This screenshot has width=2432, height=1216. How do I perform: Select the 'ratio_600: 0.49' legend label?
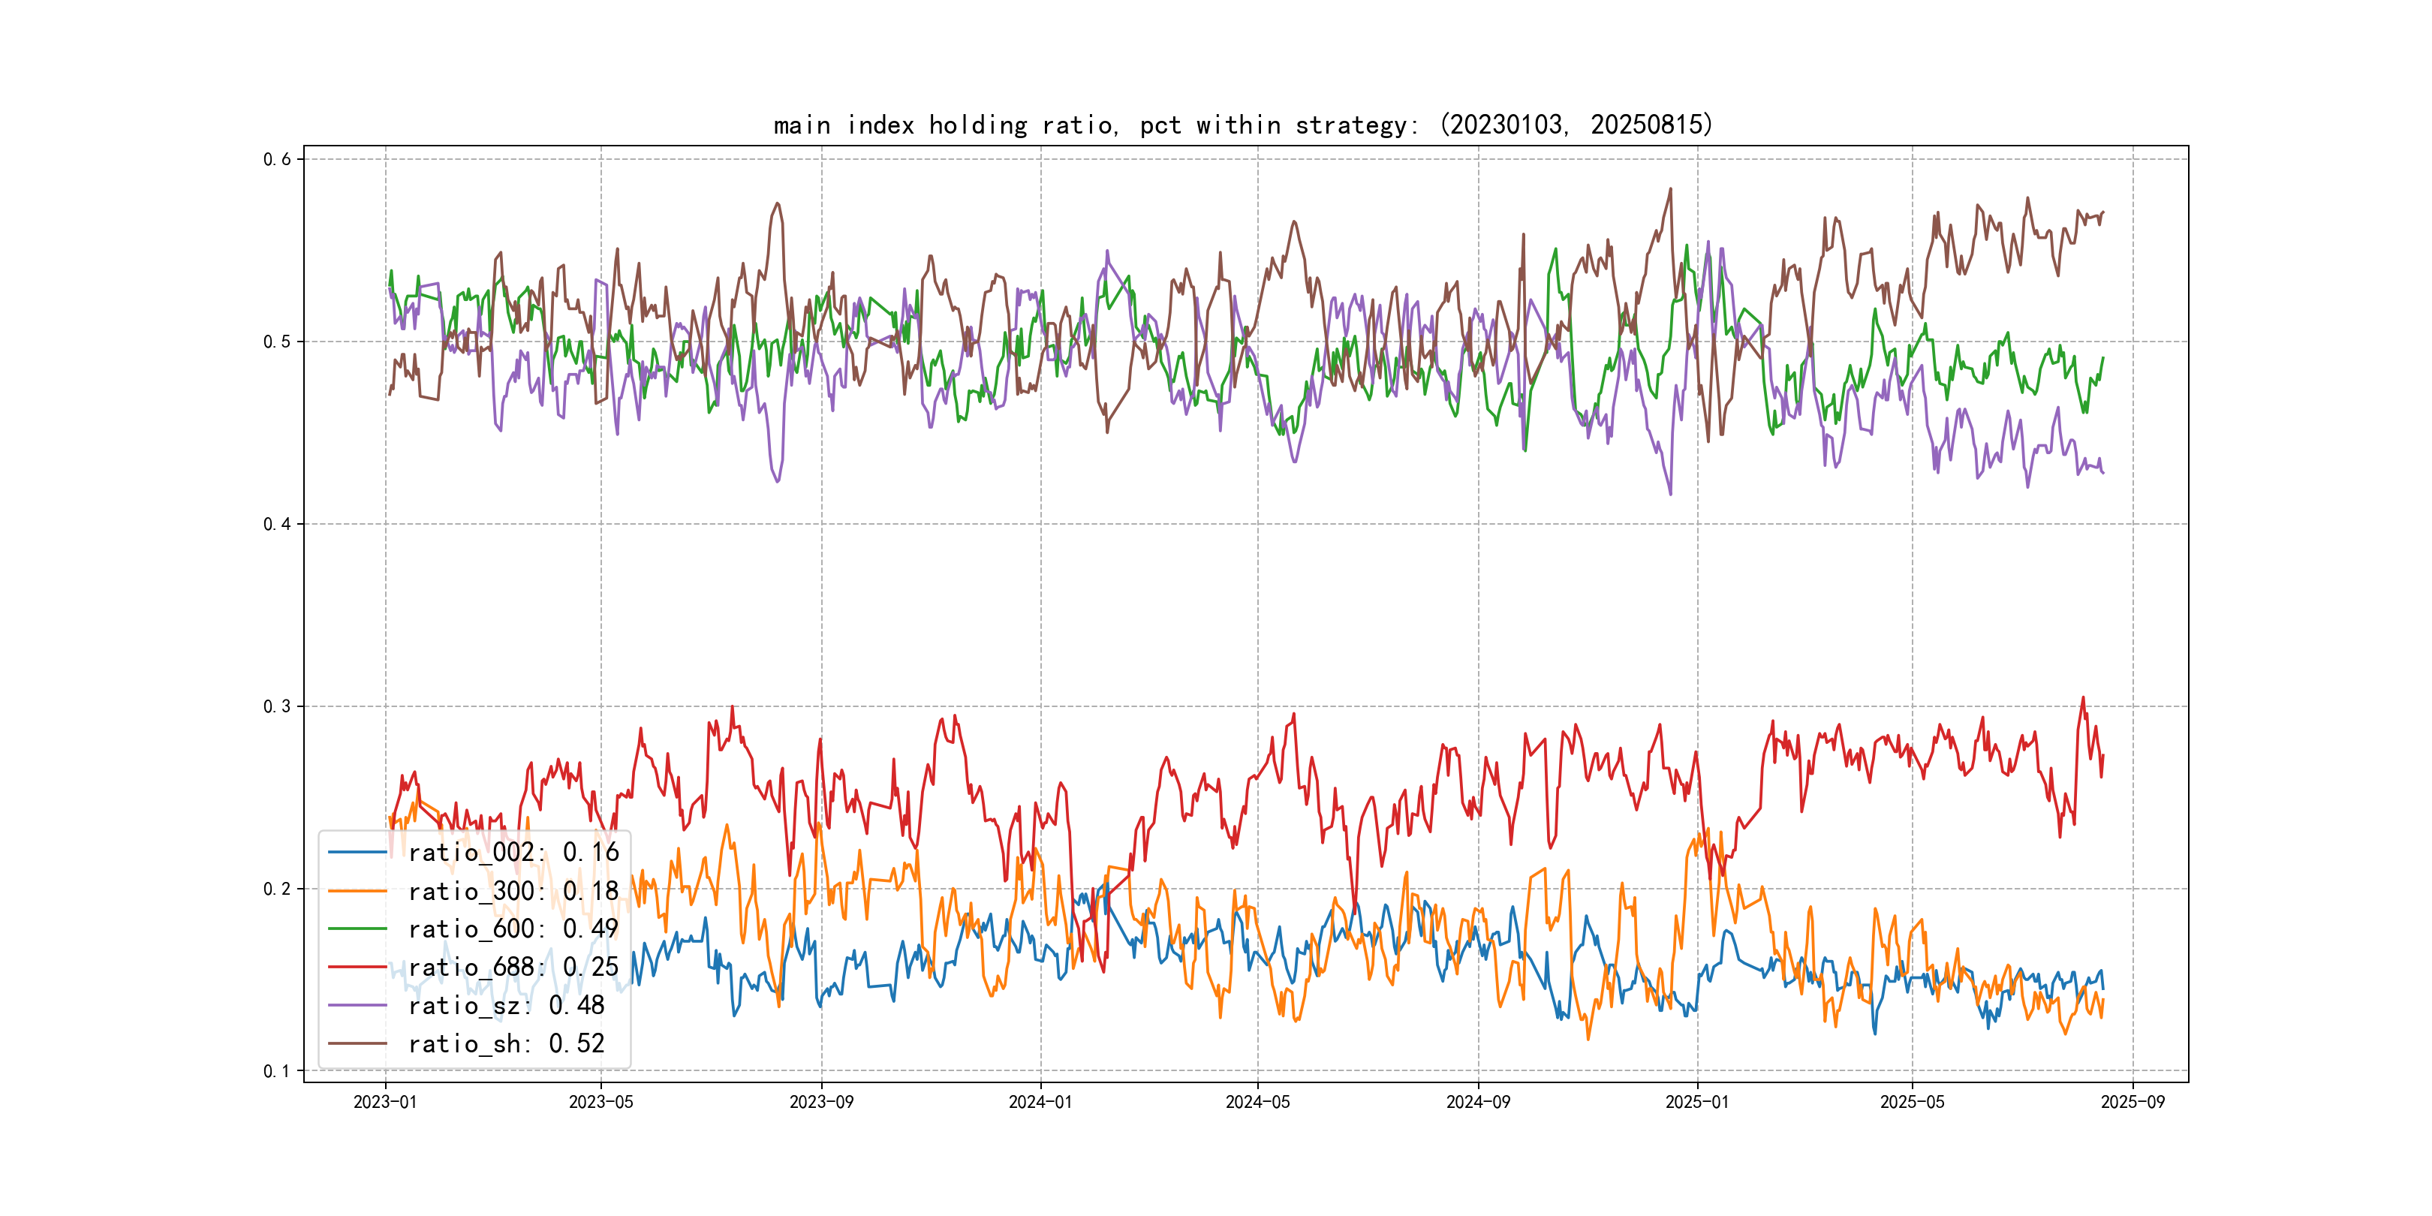coord(513,929)
